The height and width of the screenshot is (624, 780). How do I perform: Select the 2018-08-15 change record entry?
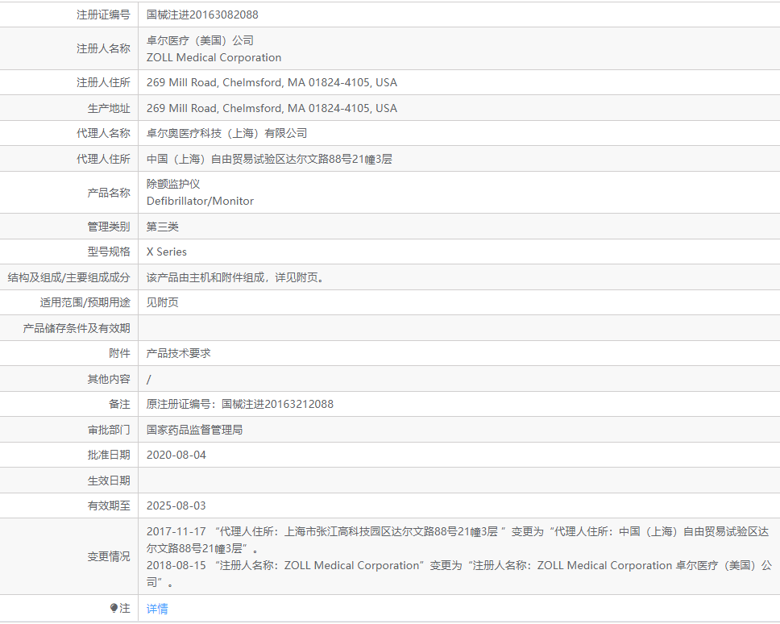[x=459, y=574]
